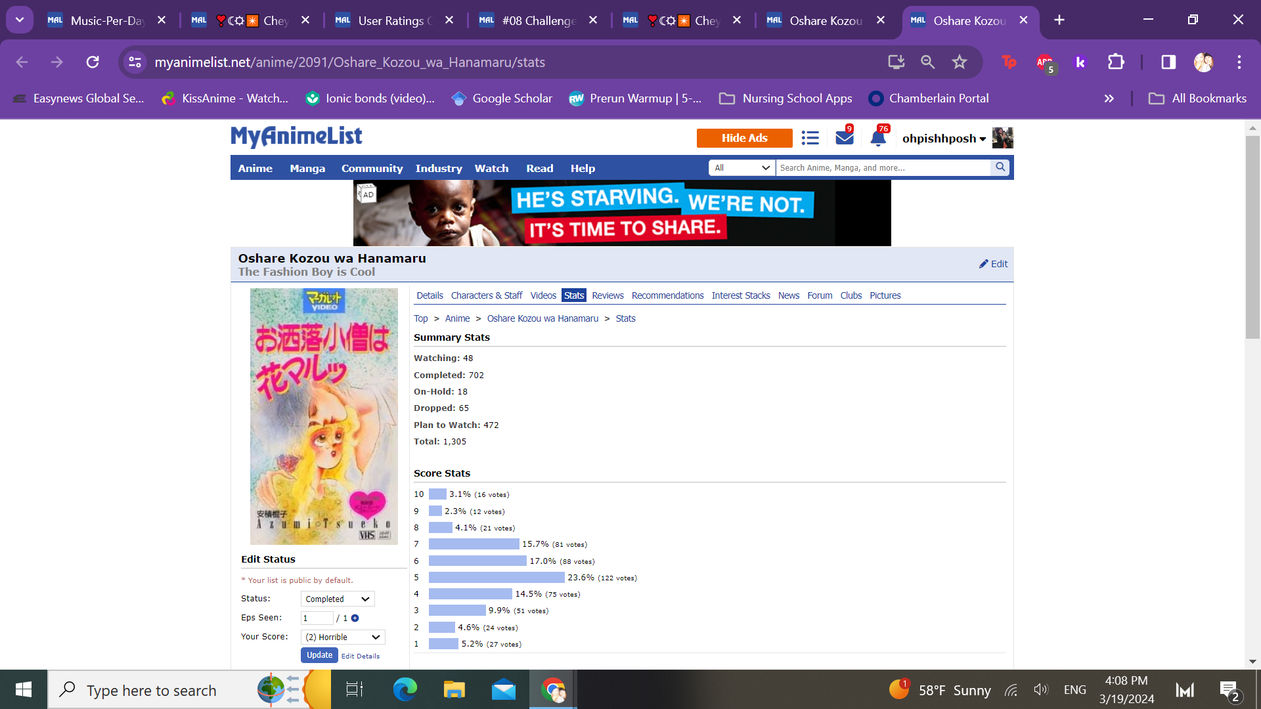Toggle the browser side panel

coord(1168,62)
